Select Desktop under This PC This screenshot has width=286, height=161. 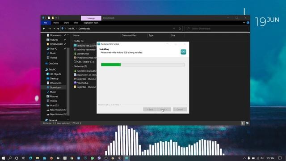pyautogui.click(x=54, y=79)
